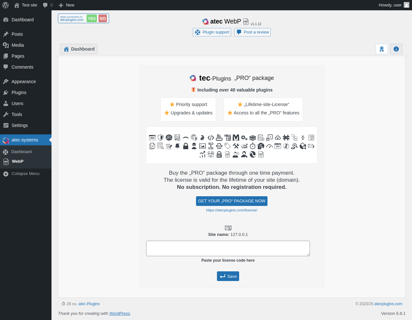Click the SVG file plugin icon
Viewport: 412px width, 320px height.
click(228, 154)
